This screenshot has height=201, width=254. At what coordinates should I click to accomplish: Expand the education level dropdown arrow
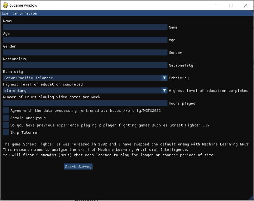(164, 90)
